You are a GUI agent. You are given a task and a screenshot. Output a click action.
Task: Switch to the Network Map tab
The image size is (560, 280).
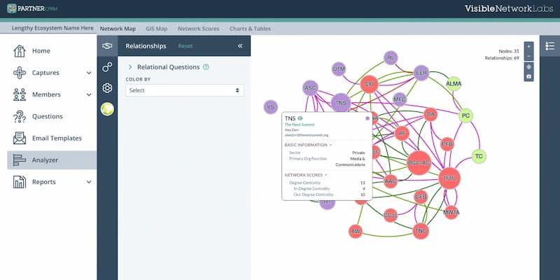(x=118, y=29)
